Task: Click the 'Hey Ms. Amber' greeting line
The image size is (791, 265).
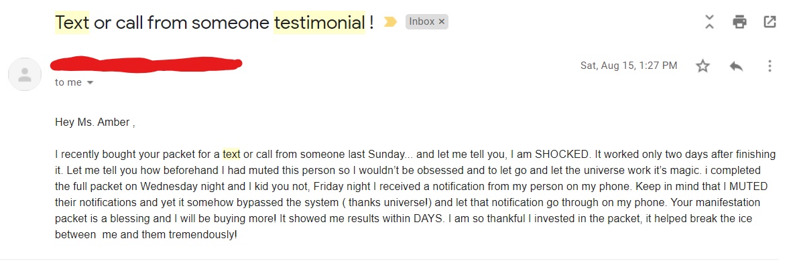Action: (95, 122)
